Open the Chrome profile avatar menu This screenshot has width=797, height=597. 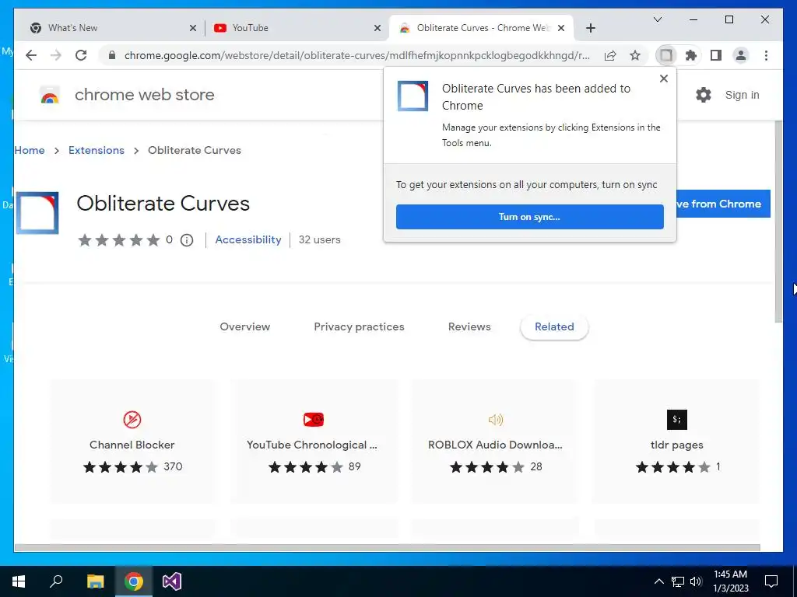click(x=741, y=55)
